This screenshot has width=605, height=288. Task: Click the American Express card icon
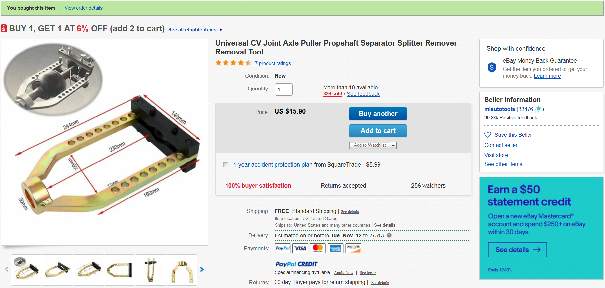335,248
